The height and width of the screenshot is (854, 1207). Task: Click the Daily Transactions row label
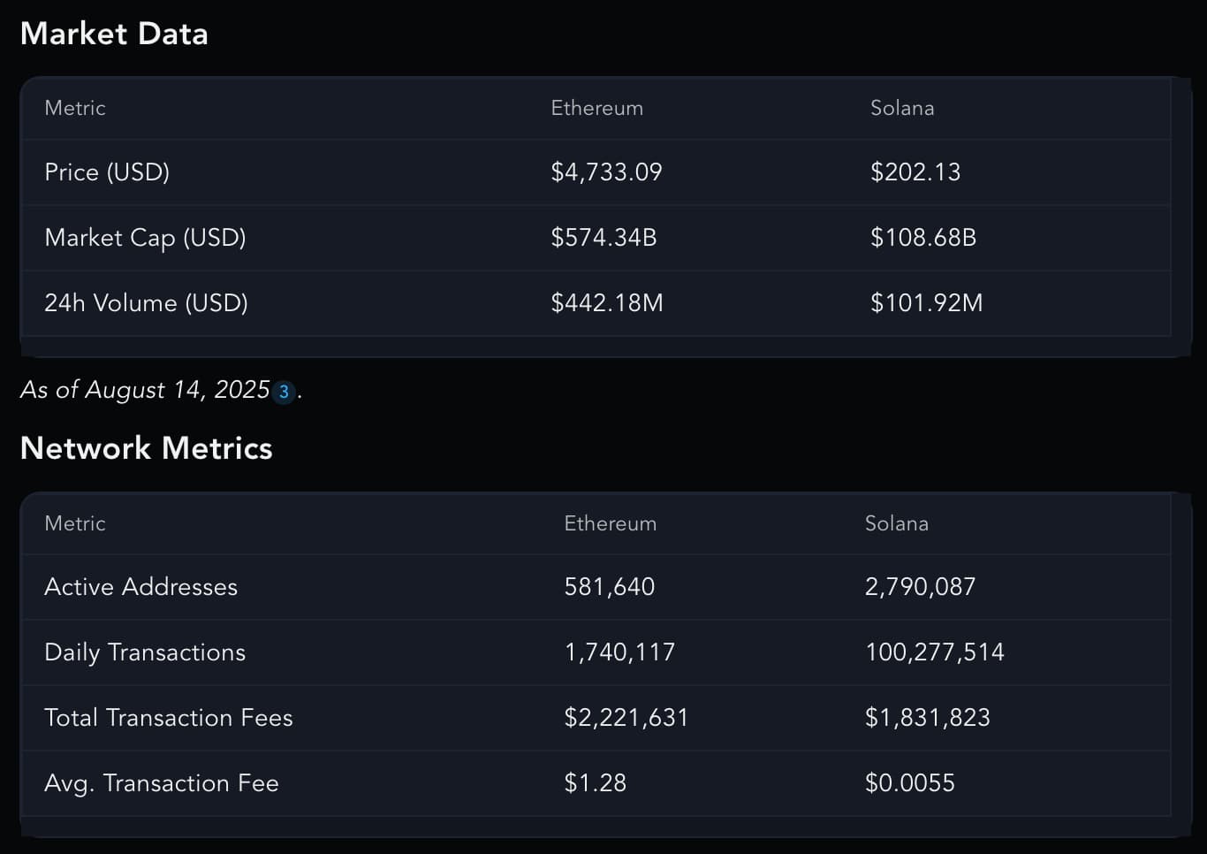click(145, 652)
